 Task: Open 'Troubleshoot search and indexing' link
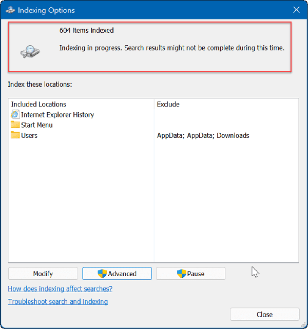58,301
